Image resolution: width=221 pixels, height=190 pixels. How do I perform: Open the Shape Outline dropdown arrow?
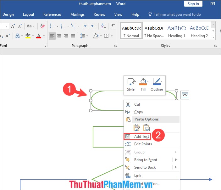pos(162,81)
